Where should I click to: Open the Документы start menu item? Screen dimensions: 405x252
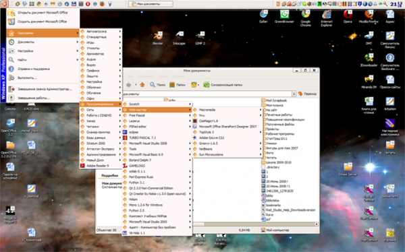tap(43, 42)
